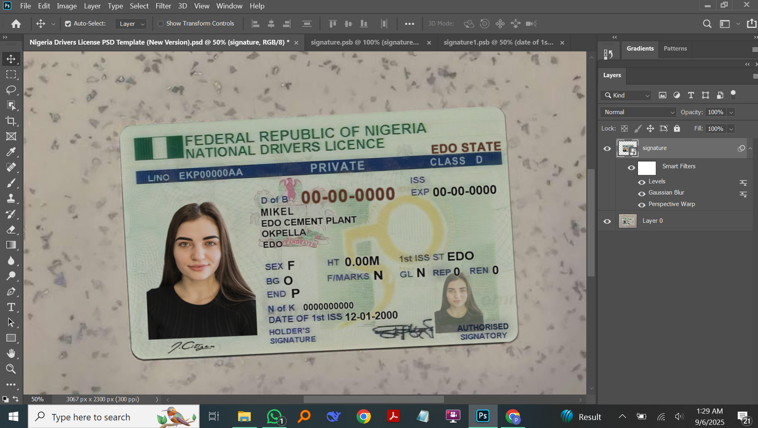758x428 pixels.
Task: Open the Normal blend mode dropdown
Action: 639,112
